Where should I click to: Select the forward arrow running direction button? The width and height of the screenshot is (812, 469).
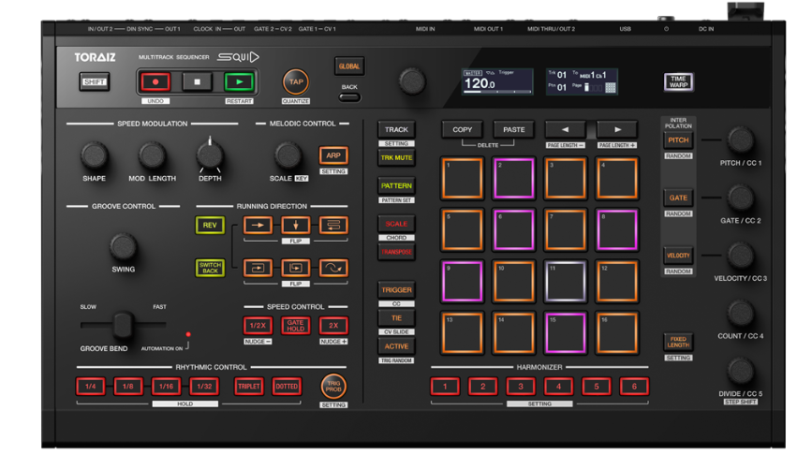[x=258, y=226]
